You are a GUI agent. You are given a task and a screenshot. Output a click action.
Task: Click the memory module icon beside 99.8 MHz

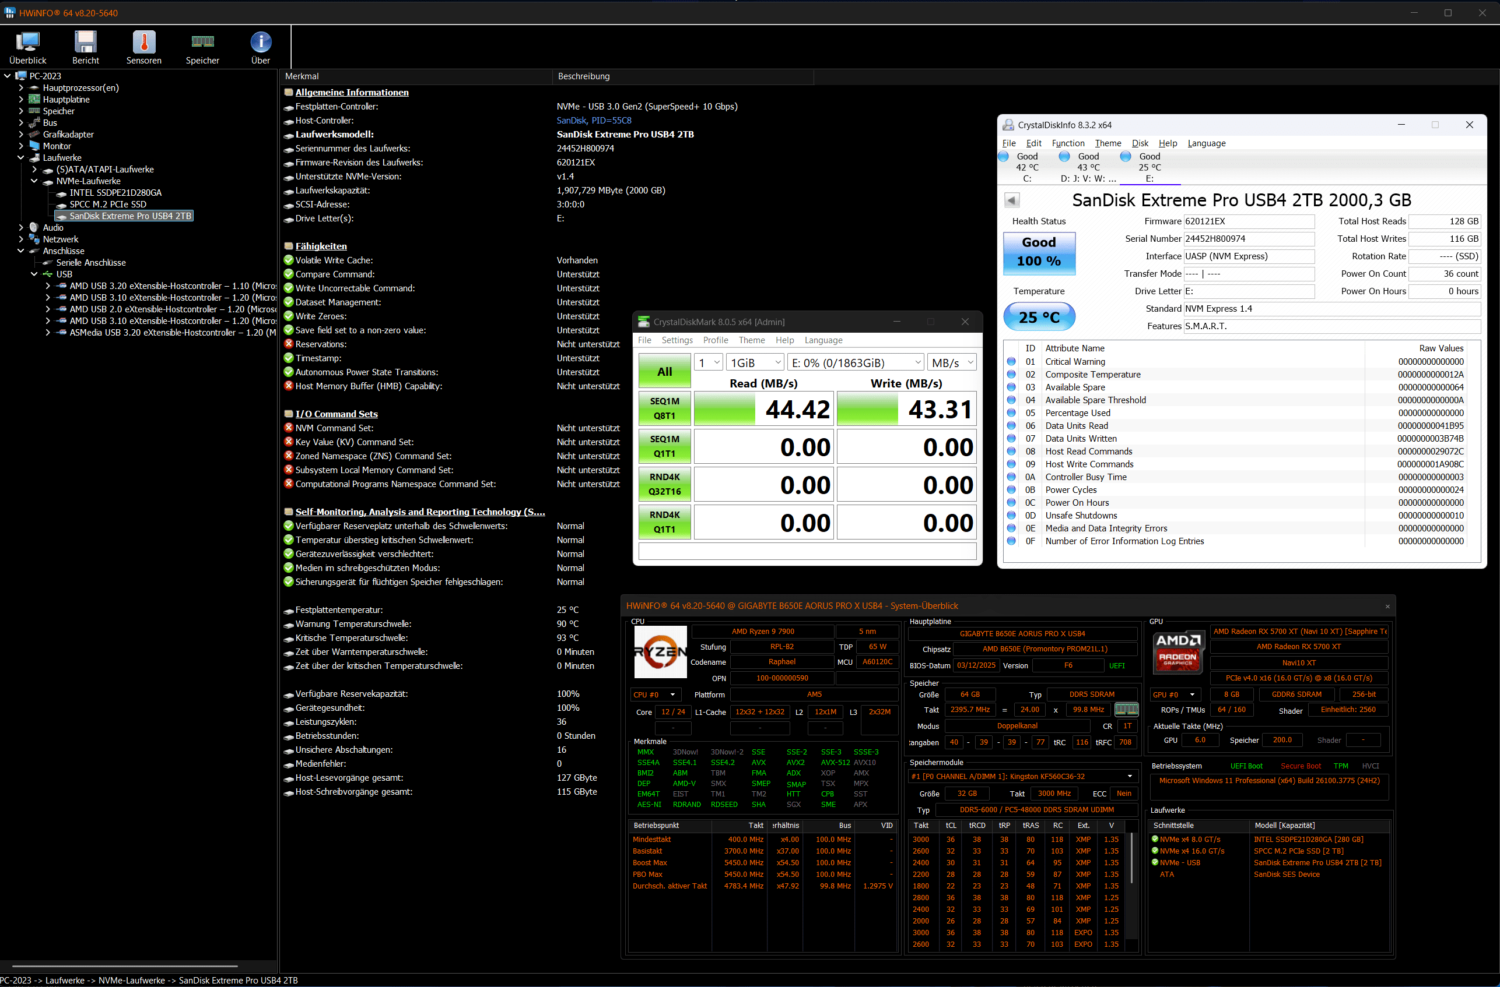point(1126,710)
